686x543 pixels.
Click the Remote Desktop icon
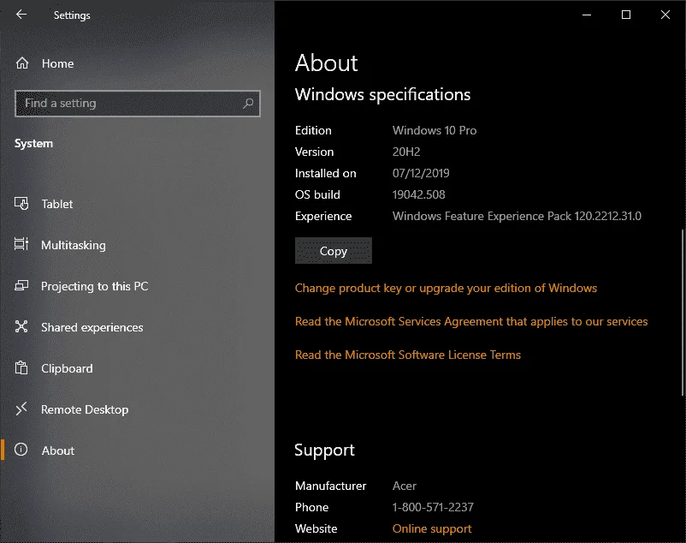(x=21, y=409)
